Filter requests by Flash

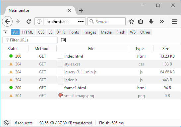point(121,32)
